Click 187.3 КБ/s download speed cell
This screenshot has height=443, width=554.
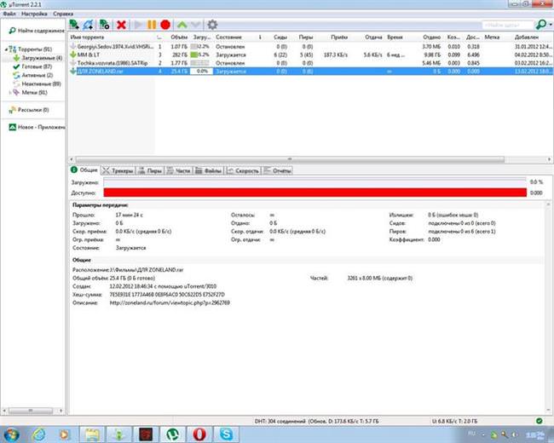coord(335,55)
